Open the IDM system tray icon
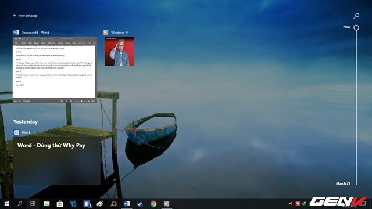This screenshot has height=209, width=372. pos(304,204)
